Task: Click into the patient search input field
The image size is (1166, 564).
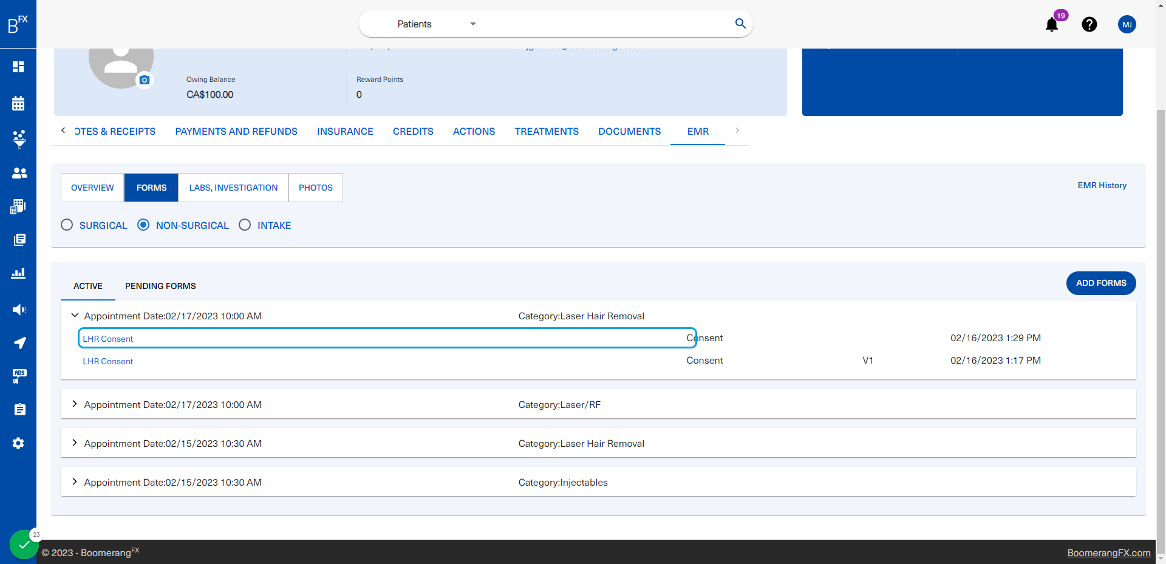Action: pos(609,24)
